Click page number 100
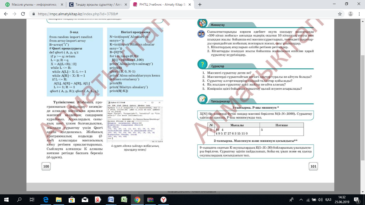365x205 pixels. pyautogui.click(x=46, y=167)
